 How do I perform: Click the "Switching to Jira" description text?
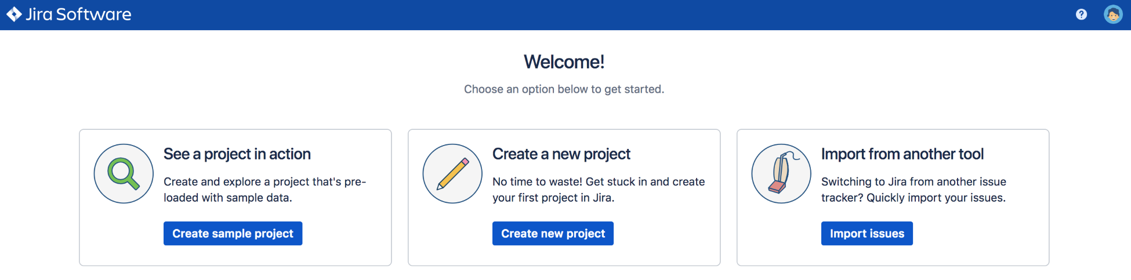(913, 190)
